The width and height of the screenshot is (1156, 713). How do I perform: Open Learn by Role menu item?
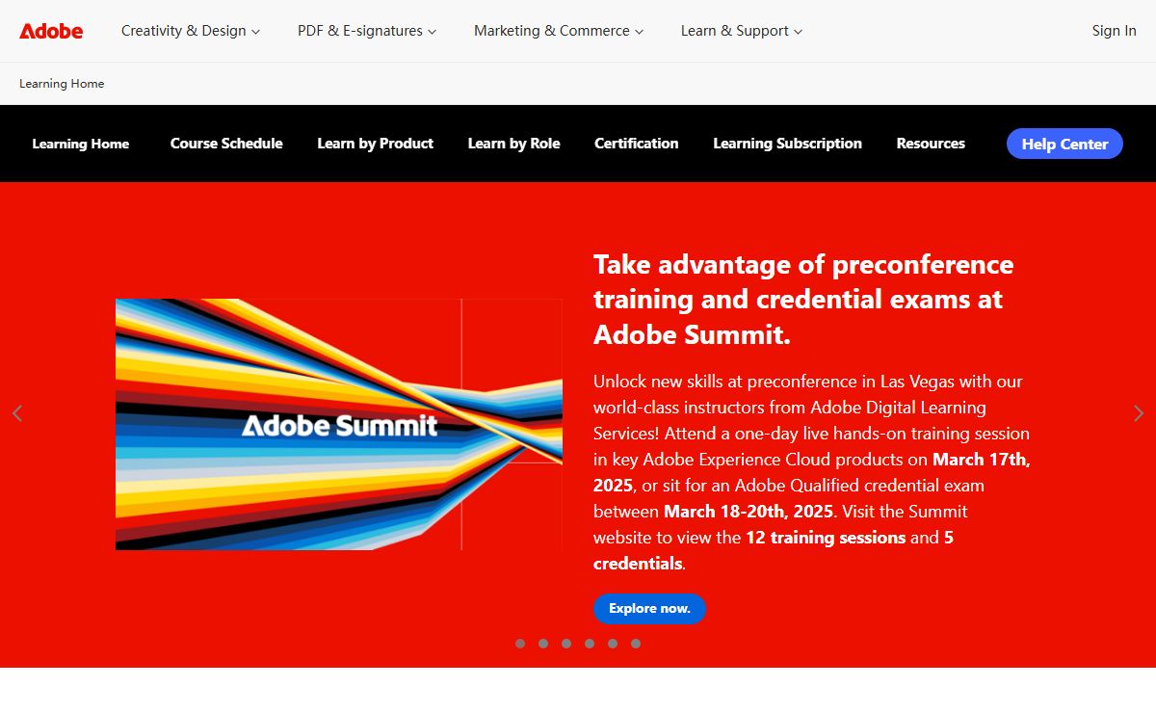[x=513, y=144]
